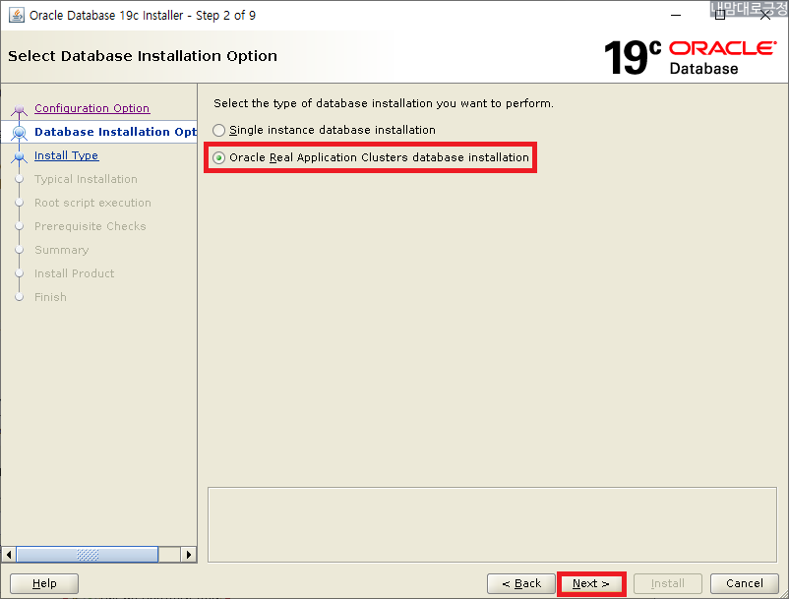Click the 'Select Database Installation Option' heading
Screen dimensions: 789x599
point(143,56)
